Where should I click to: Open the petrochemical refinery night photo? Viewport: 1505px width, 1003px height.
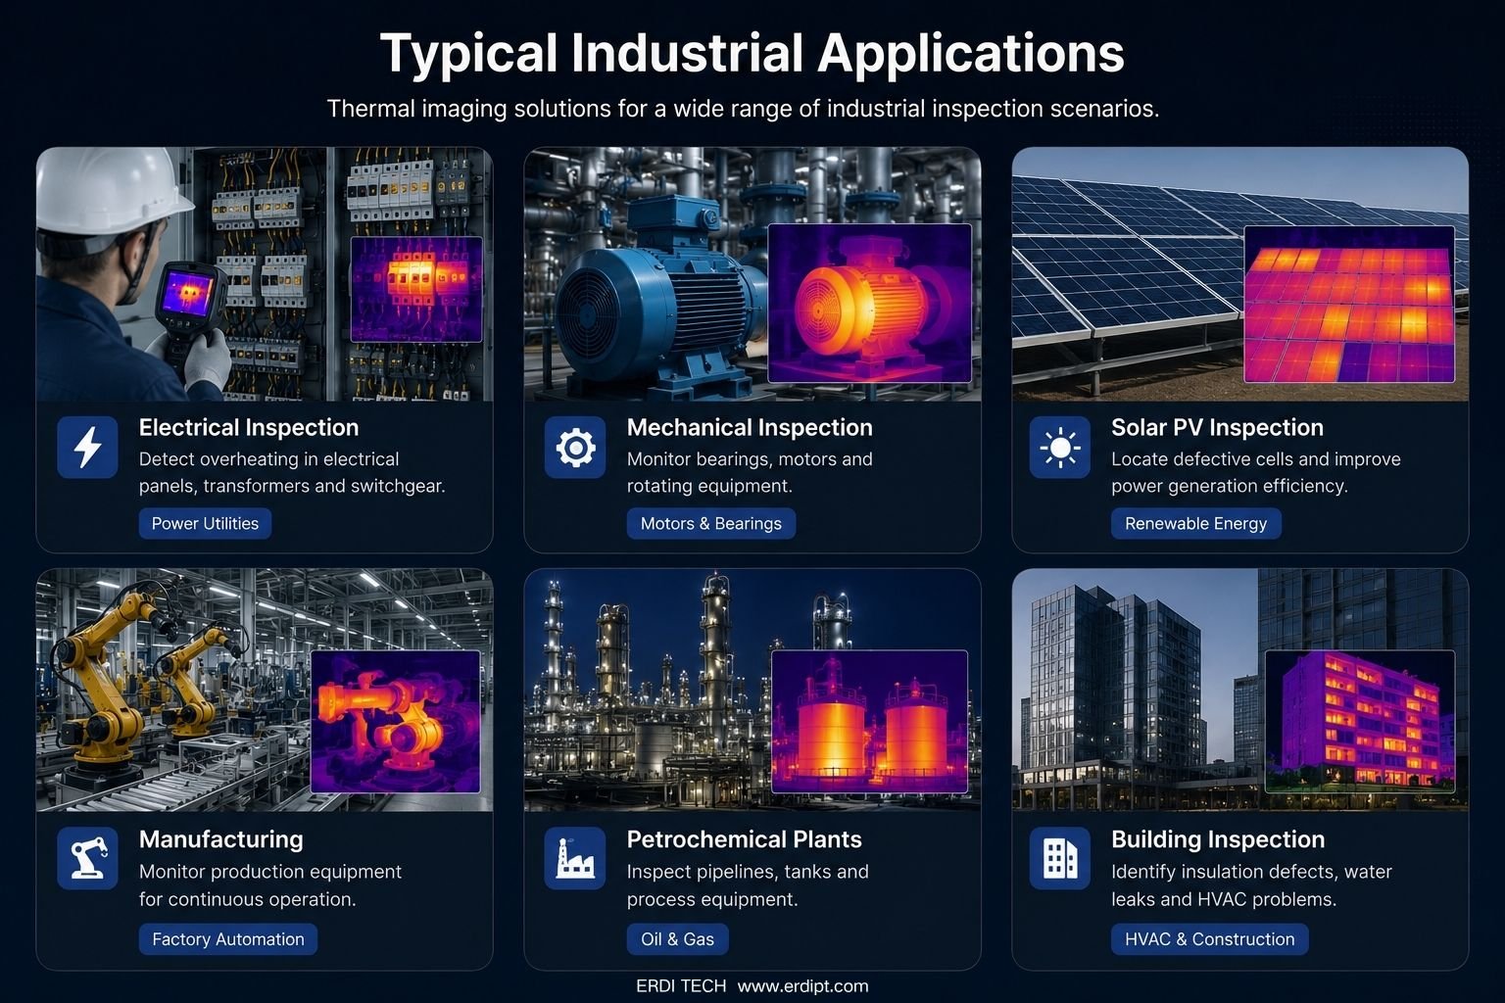point(752,690)
